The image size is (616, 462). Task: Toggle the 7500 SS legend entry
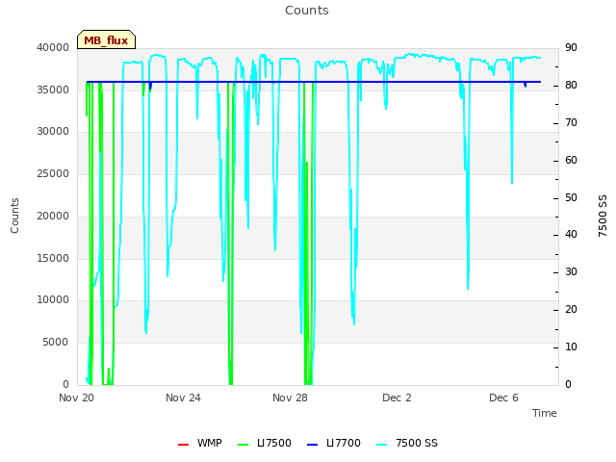407,443
